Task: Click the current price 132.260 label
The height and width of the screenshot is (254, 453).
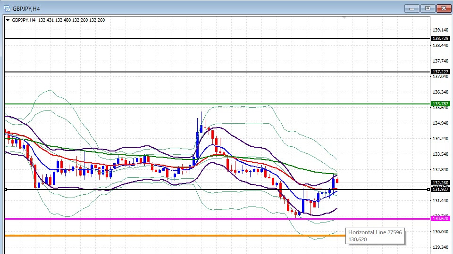Action: tap(440, 183)
